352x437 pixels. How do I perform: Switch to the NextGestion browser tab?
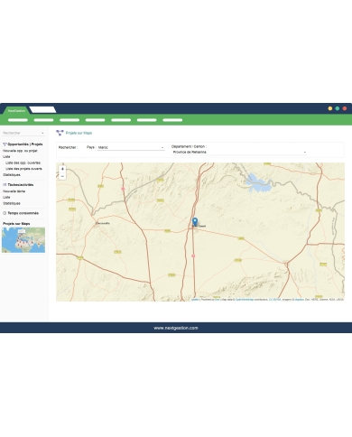pos(16,110)
